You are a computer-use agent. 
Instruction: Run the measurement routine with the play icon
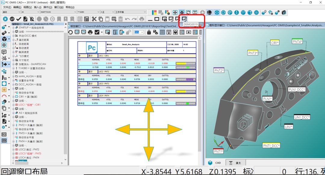pyautogui.click(x=5, y=19)
